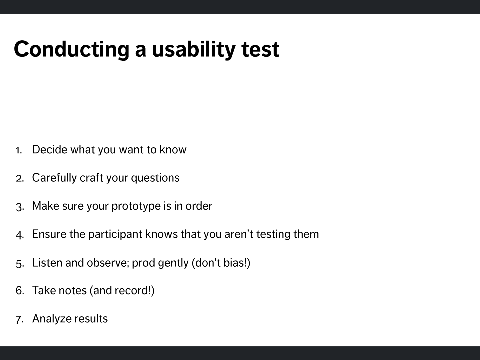Select 'Listen and observe; prod gently' line
Viewport: 480px width, 360px height.
point(141,263)
